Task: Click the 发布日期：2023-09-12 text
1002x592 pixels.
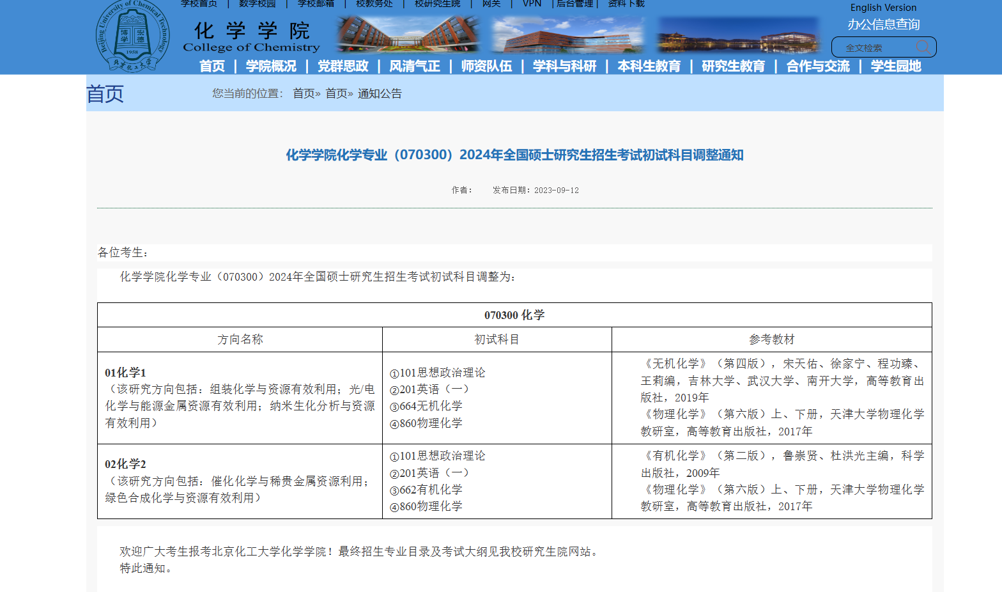Action: coord(536,190)
